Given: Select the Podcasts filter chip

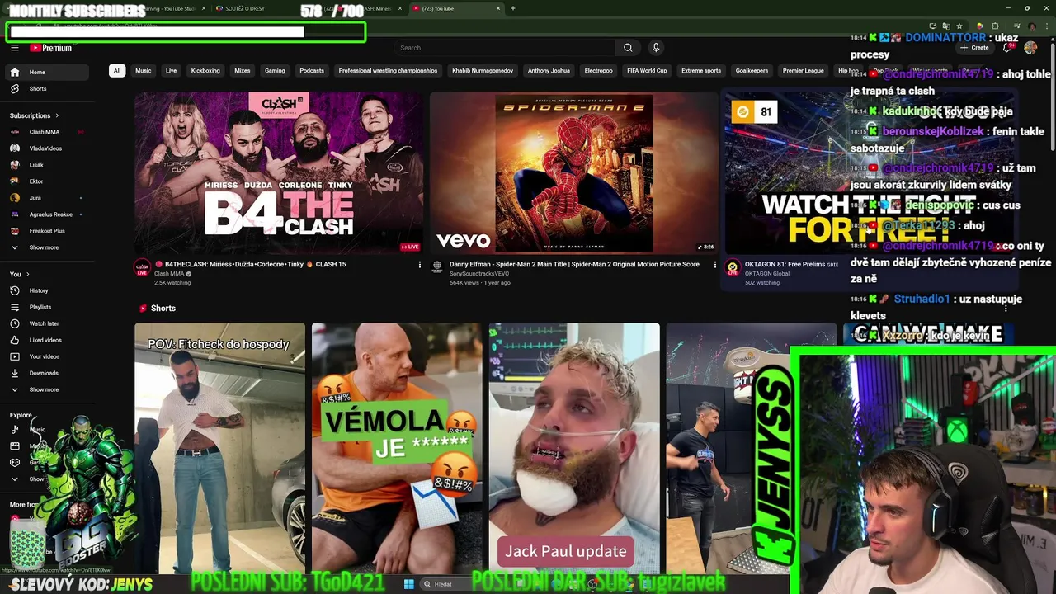Looking at the screenshot, I should pos(312,71).
